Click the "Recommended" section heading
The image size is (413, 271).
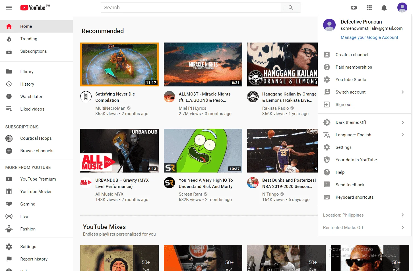pyautogui.click(x=103, y=31)
